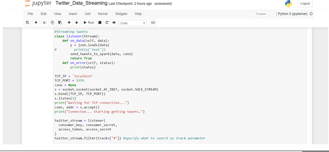Click the Python 3 (ipykernel) label
This screenshot has width=329, height=152.
pos(293,14)
